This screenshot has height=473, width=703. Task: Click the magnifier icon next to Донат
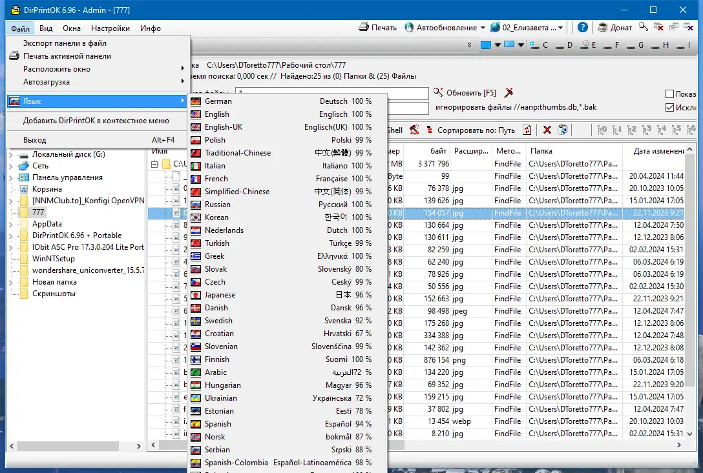coord(644,27)
